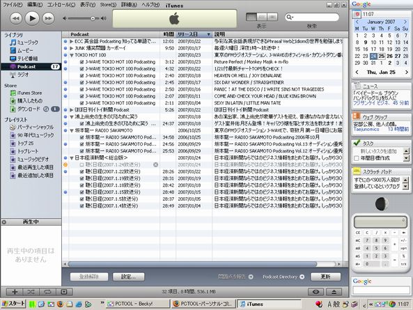413x310 pixels.
Task: Sort by リリース日 column header arrow
Action: click(209, 35)
